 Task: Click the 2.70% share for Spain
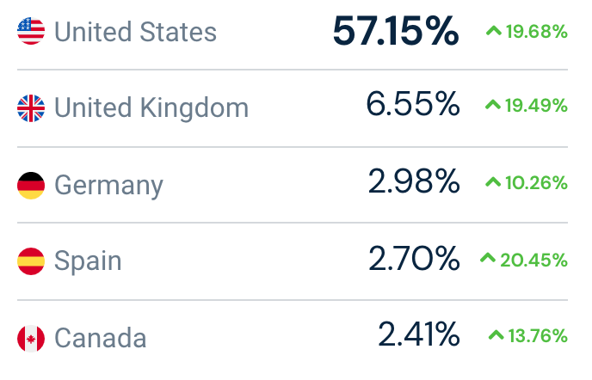point(414,259)
